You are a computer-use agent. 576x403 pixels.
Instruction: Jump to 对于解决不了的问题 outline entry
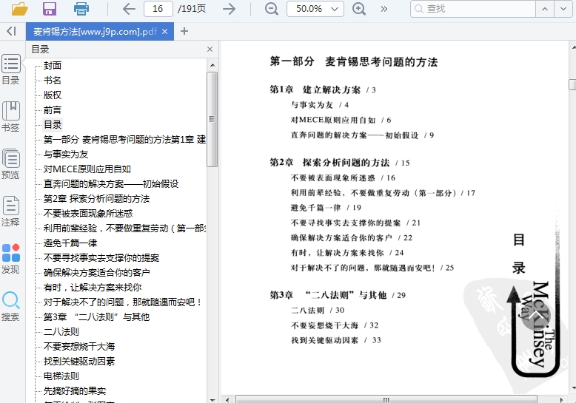click(123, 302)
